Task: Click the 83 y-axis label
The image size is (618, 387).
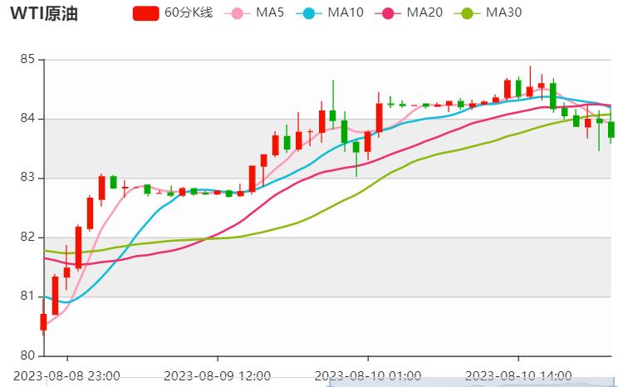Action: click(27, 178)
